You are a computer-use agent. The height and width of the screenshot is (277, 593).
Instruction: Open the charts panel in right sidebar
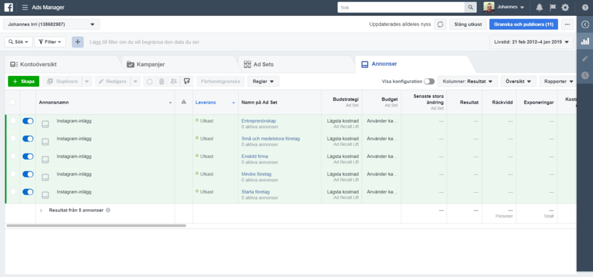coord(585,42)
